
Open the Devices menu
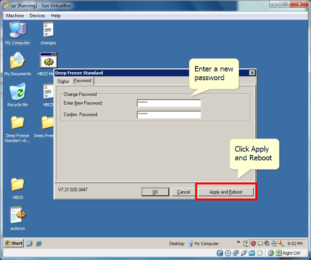click(x=37, y=16)
